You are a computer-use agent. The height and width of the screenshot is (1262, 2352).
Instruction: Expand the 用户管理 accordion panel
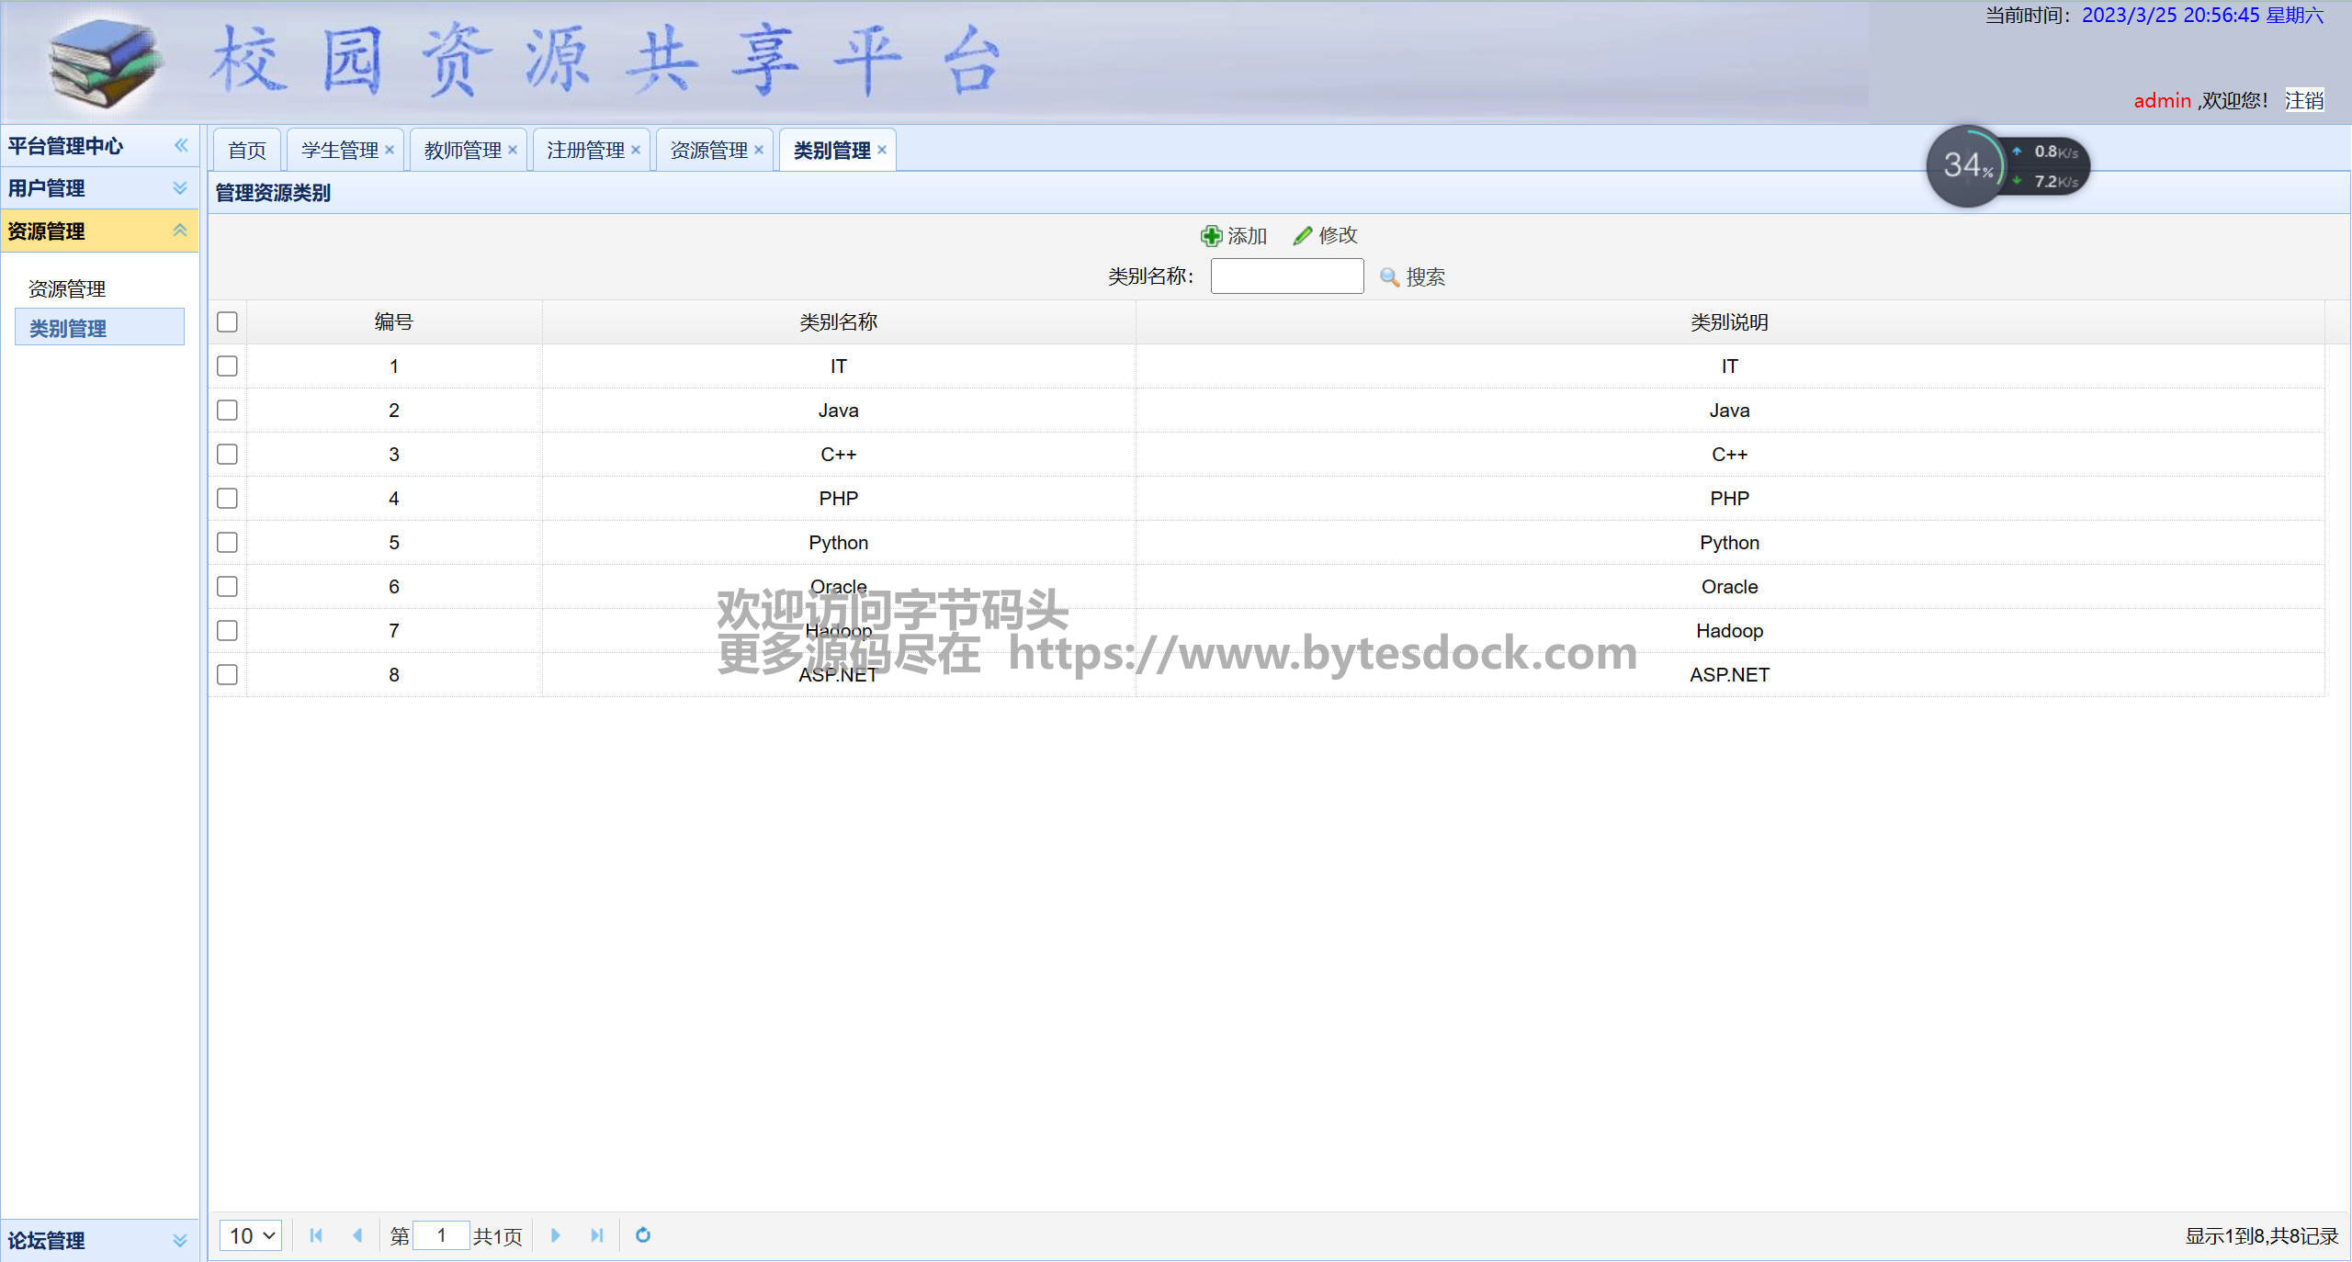(180, 188)
